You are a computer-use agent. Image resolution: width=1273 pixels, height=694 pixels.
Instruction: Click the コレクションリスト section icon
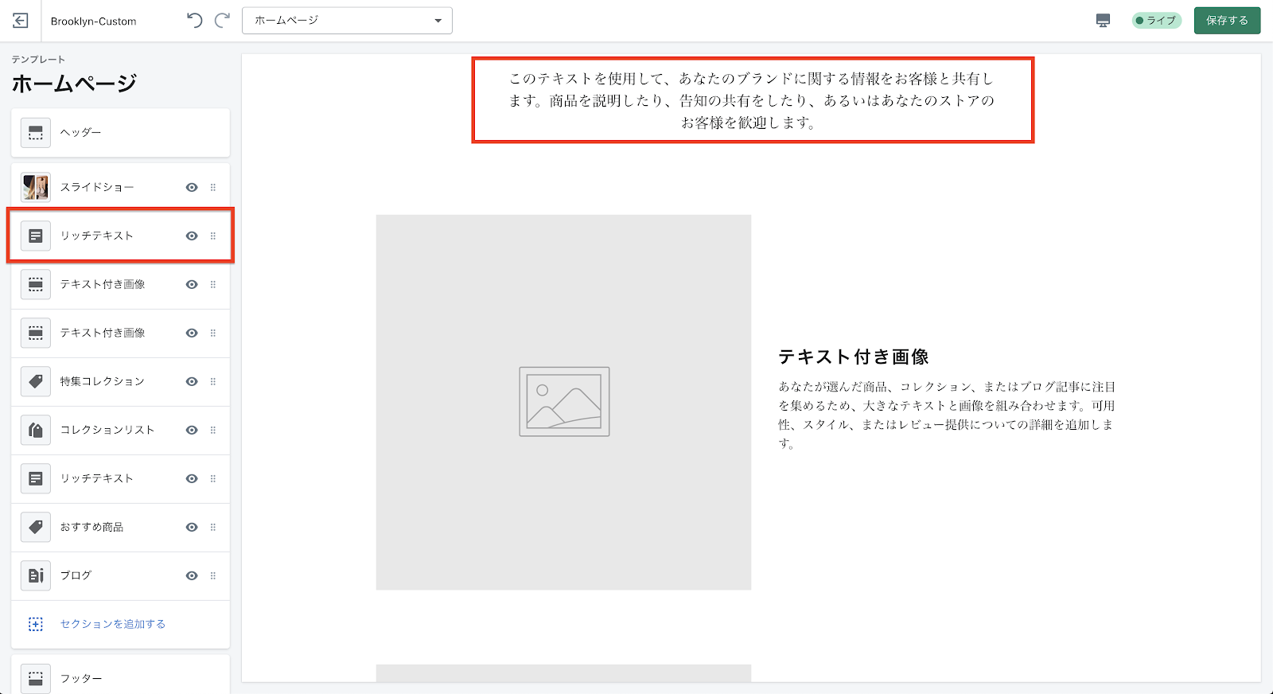tap(36, 430)
